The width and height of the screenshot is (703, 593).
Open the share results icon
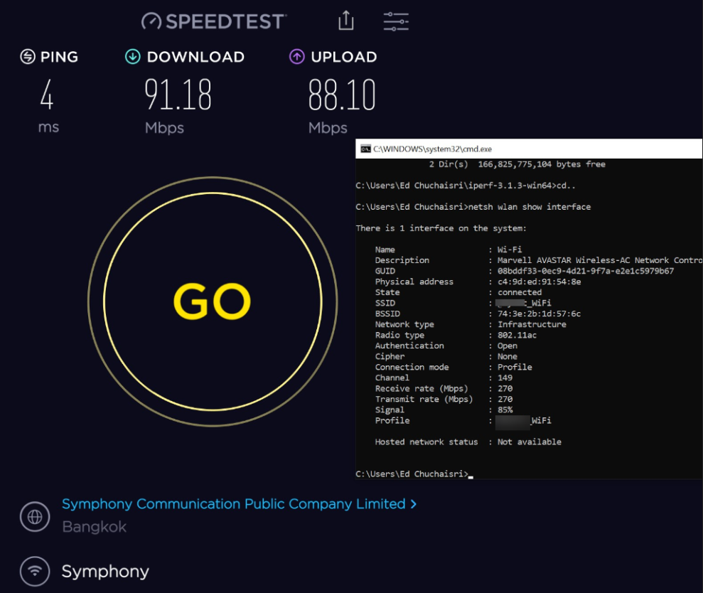click(345, 21)
